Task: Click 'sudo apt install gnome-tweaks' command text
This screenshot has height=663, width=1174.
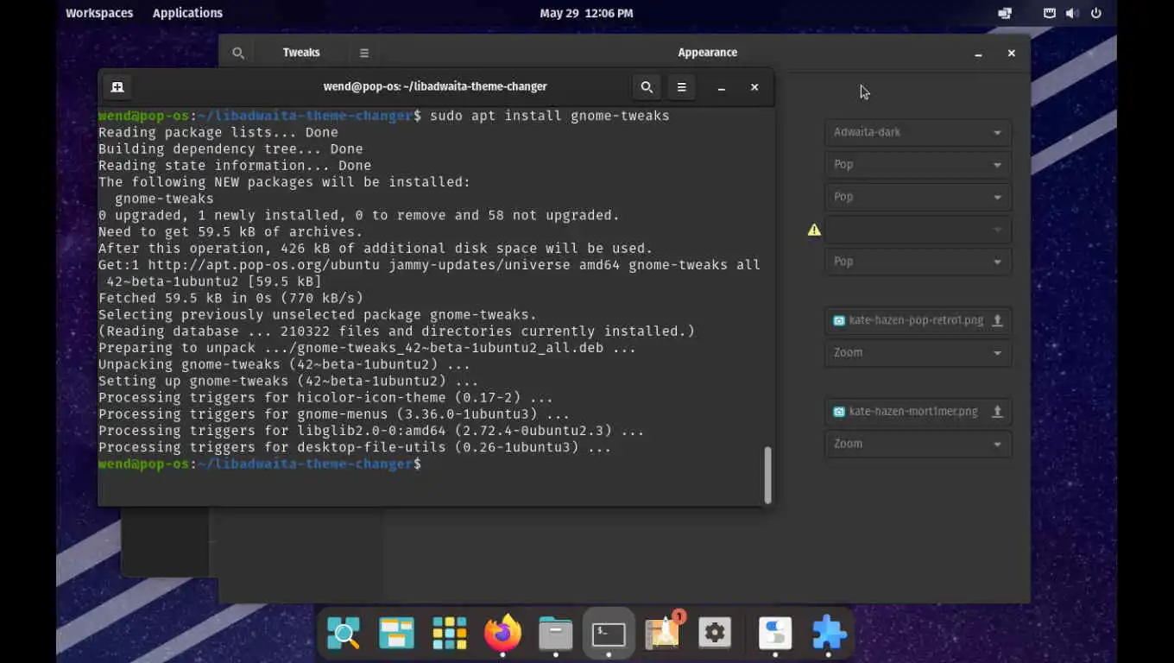Action: click(x=550, y=116)
